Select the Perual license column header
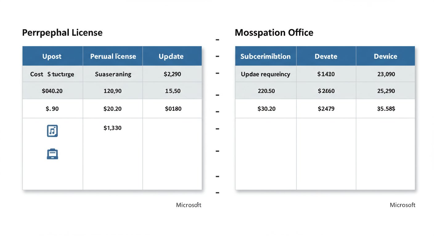 (x=113, y=56)
